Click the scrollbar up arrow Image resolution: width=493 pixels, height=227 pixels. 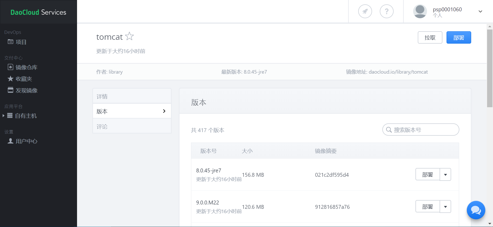pos(490,26)
